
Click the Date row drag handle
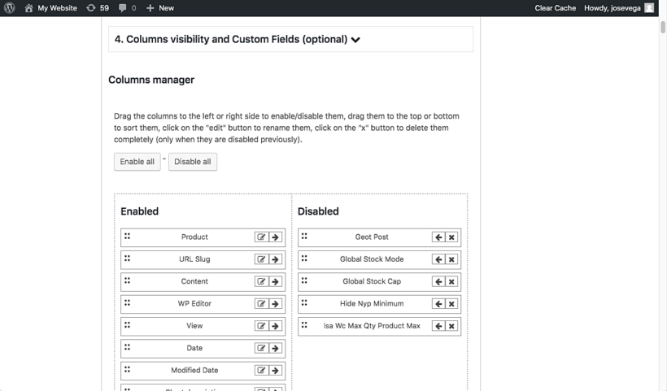[x=127, y=347]
